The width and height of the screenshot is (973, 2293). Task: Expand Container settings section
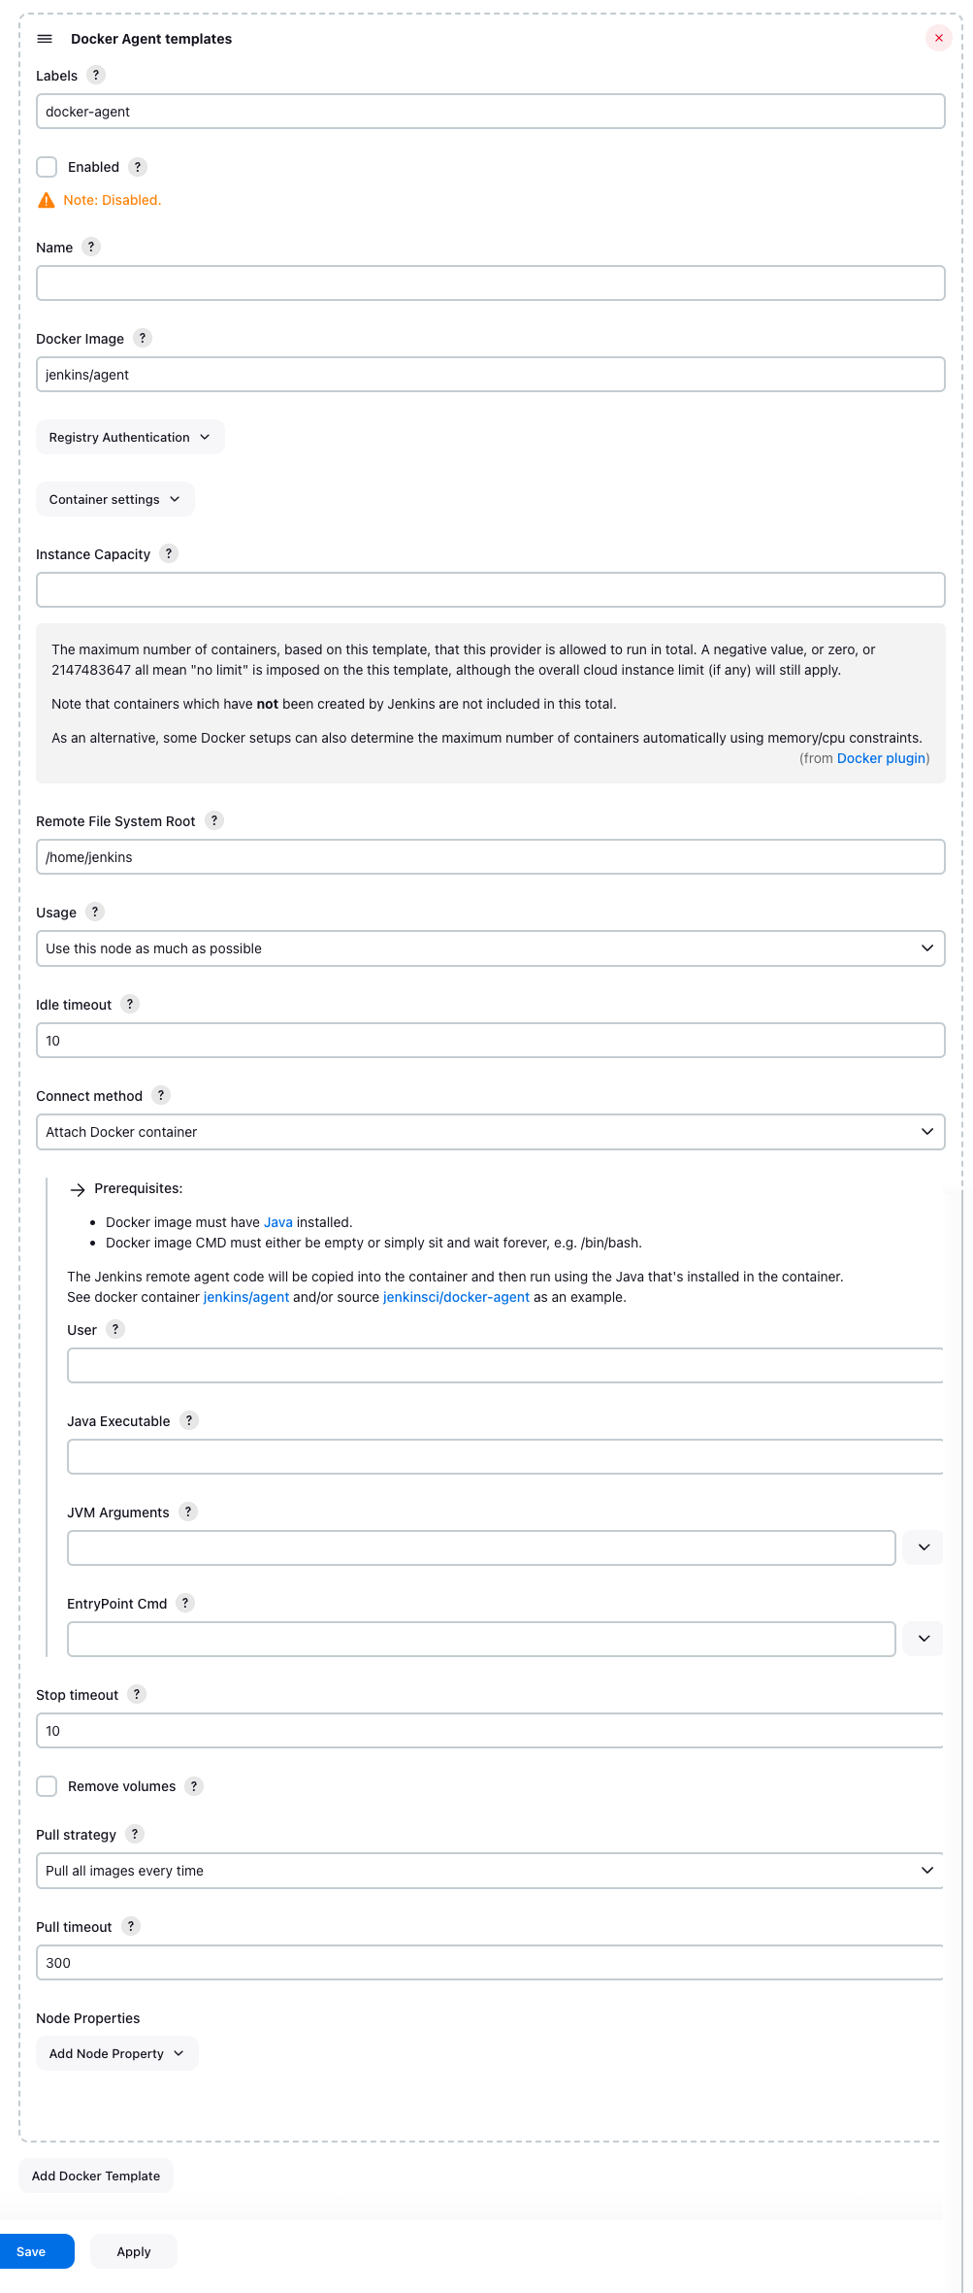pos(114,499)
